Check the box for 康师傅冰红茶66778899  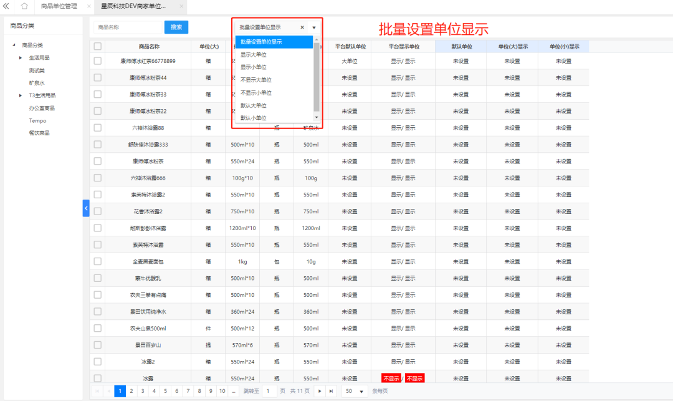click(97, 60)
